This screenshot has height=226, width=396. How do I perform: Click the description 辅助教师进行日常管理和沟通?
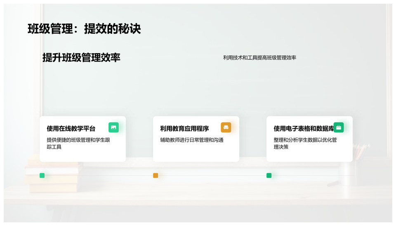coord(192,140)
